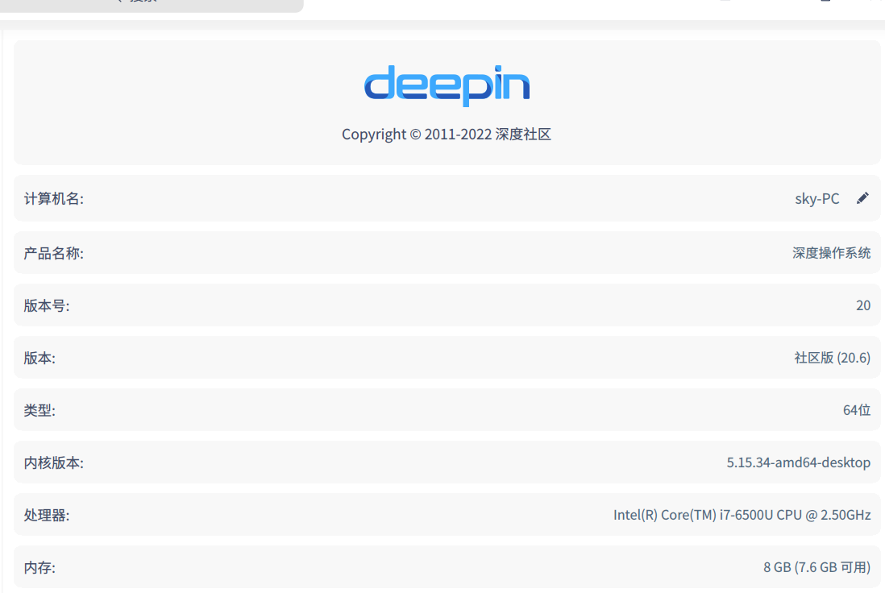Image resolution: width=885 pixels, height=593 pixels.
Task: Select the computer name value sky-PC
Action: coord(816,199)
